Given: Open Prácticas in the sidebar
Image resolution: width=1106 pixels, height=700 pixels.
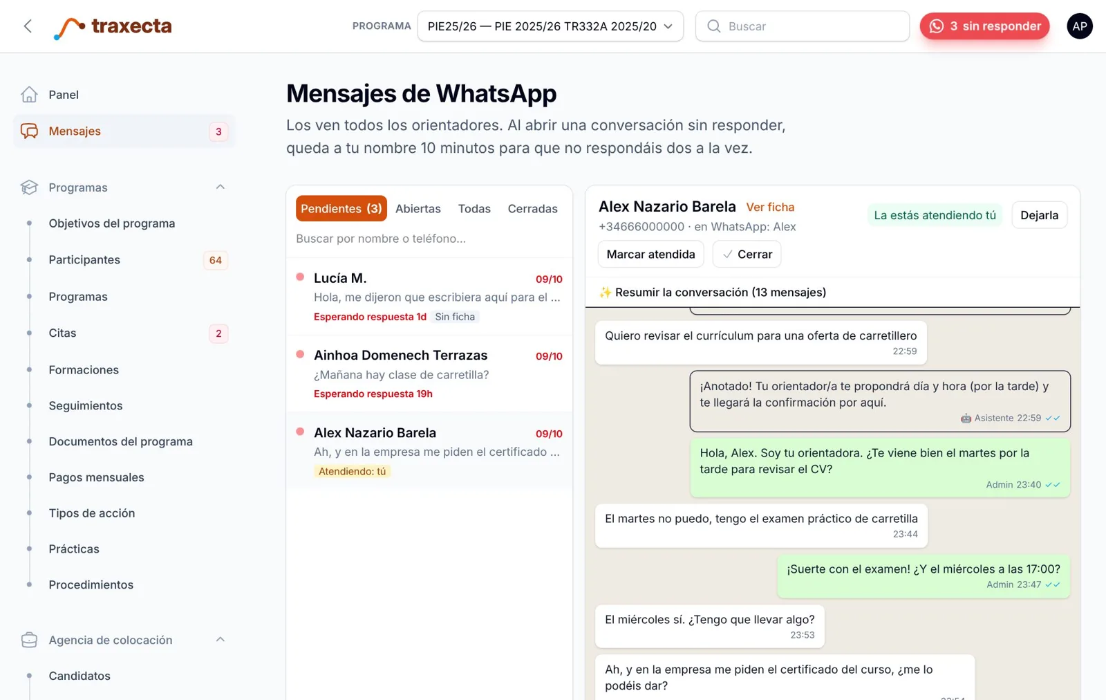Looking at the screenshot, I should (74, 549).
